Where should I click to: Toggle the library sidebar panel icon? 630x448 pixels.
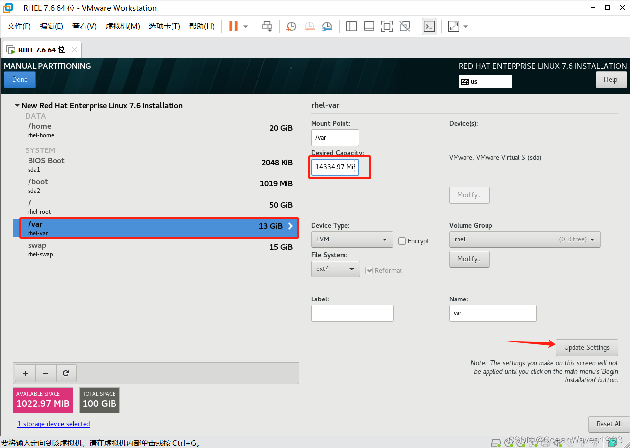click(x=351, y=26)
